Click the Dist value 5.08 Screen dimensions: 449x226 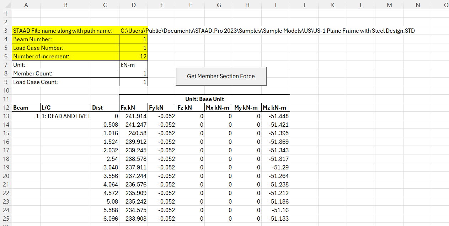tap(105, 201)
